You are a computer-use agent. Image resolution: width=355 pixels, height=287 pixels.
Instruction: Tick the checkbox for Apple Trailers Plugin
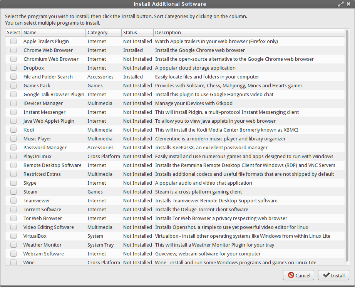point(13,41)
